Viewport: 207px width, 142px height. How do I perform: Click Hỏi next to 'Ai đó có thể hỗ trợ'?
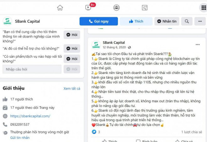(x=72, y=48)
